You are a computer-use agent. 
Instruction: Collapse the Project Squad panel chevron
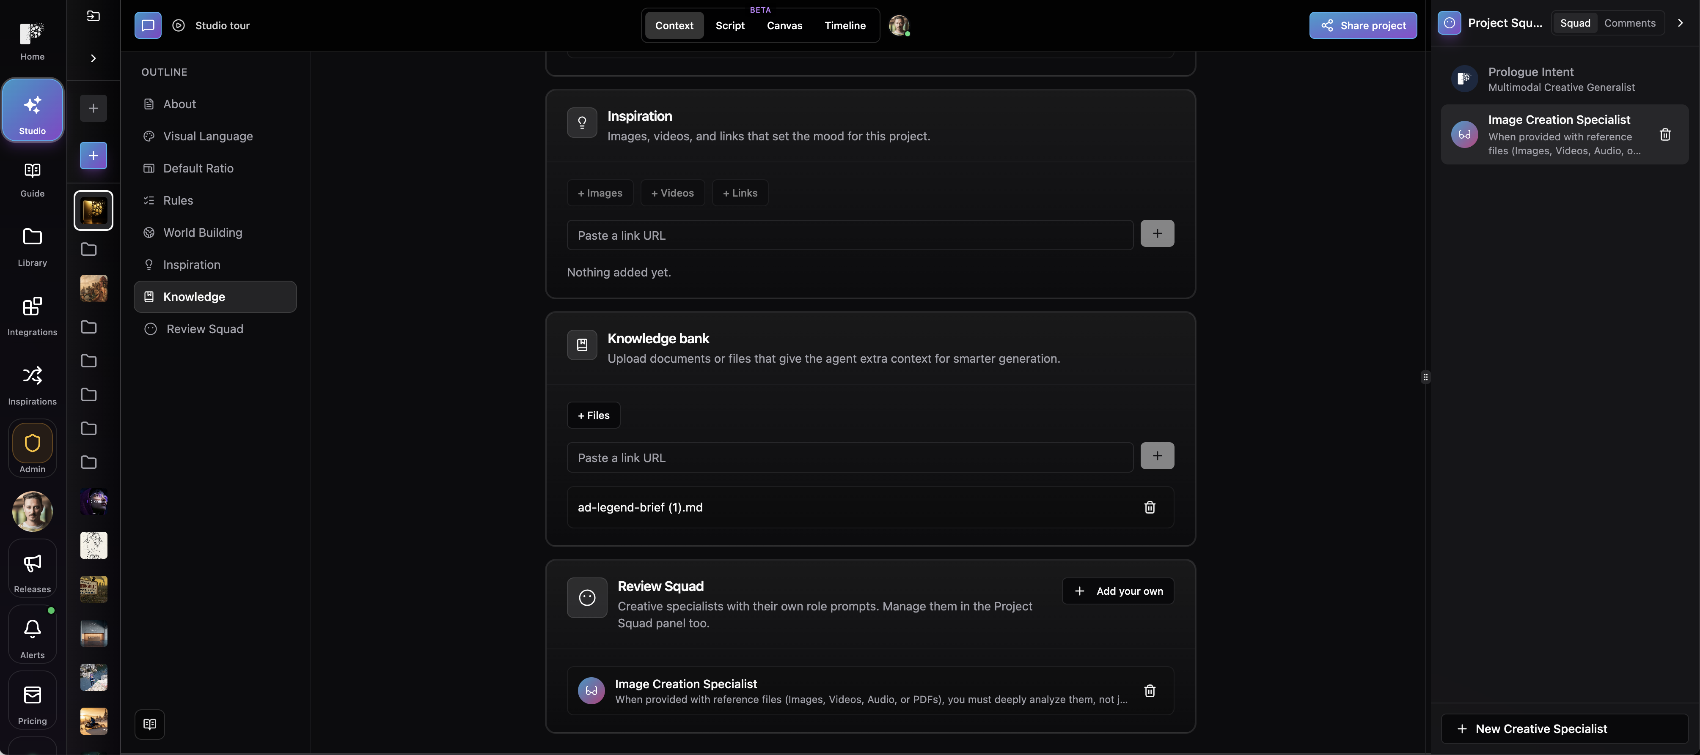pyautogui.click(x=1680, y=23)
